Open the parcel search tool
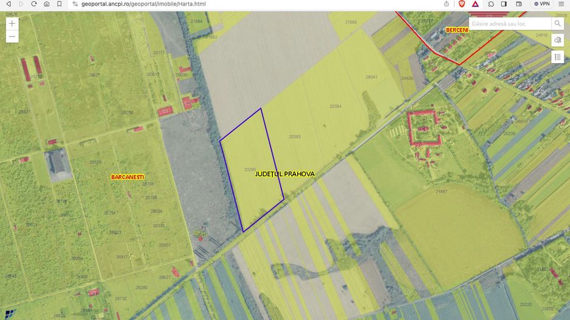570x320 pixels. pos(558,40)
